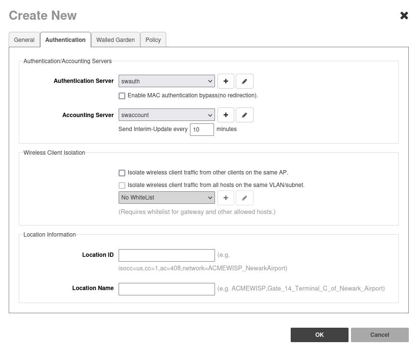
Task: Focus the Location ID text field
Action: (166, 255)
